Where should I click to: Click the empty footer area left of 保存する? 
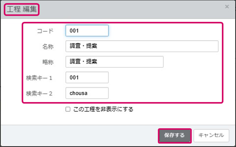coord(78,135)
